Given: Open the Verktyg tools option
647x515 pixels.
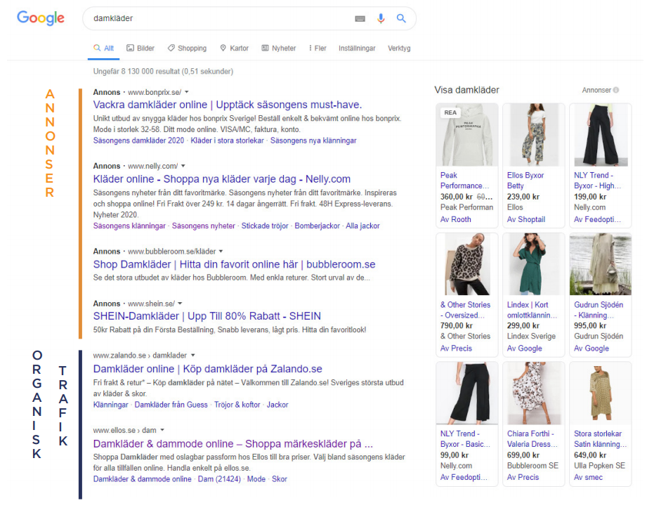Looking at the screenshot, I should tap(399, 48).
